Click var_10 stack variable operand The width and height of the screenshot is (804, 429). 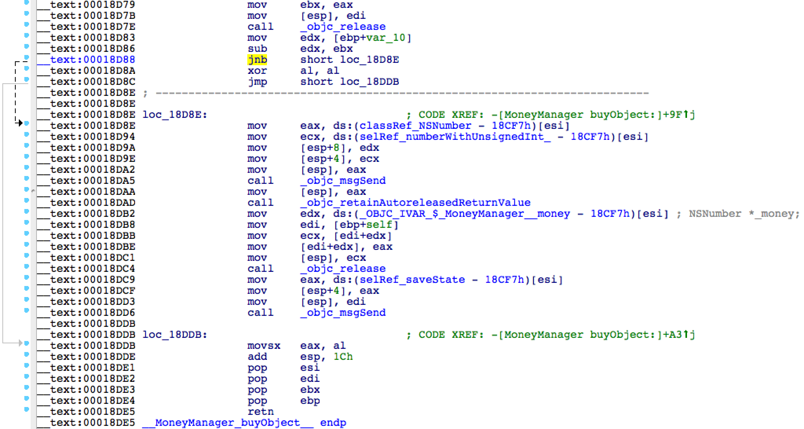click(386, 38)
